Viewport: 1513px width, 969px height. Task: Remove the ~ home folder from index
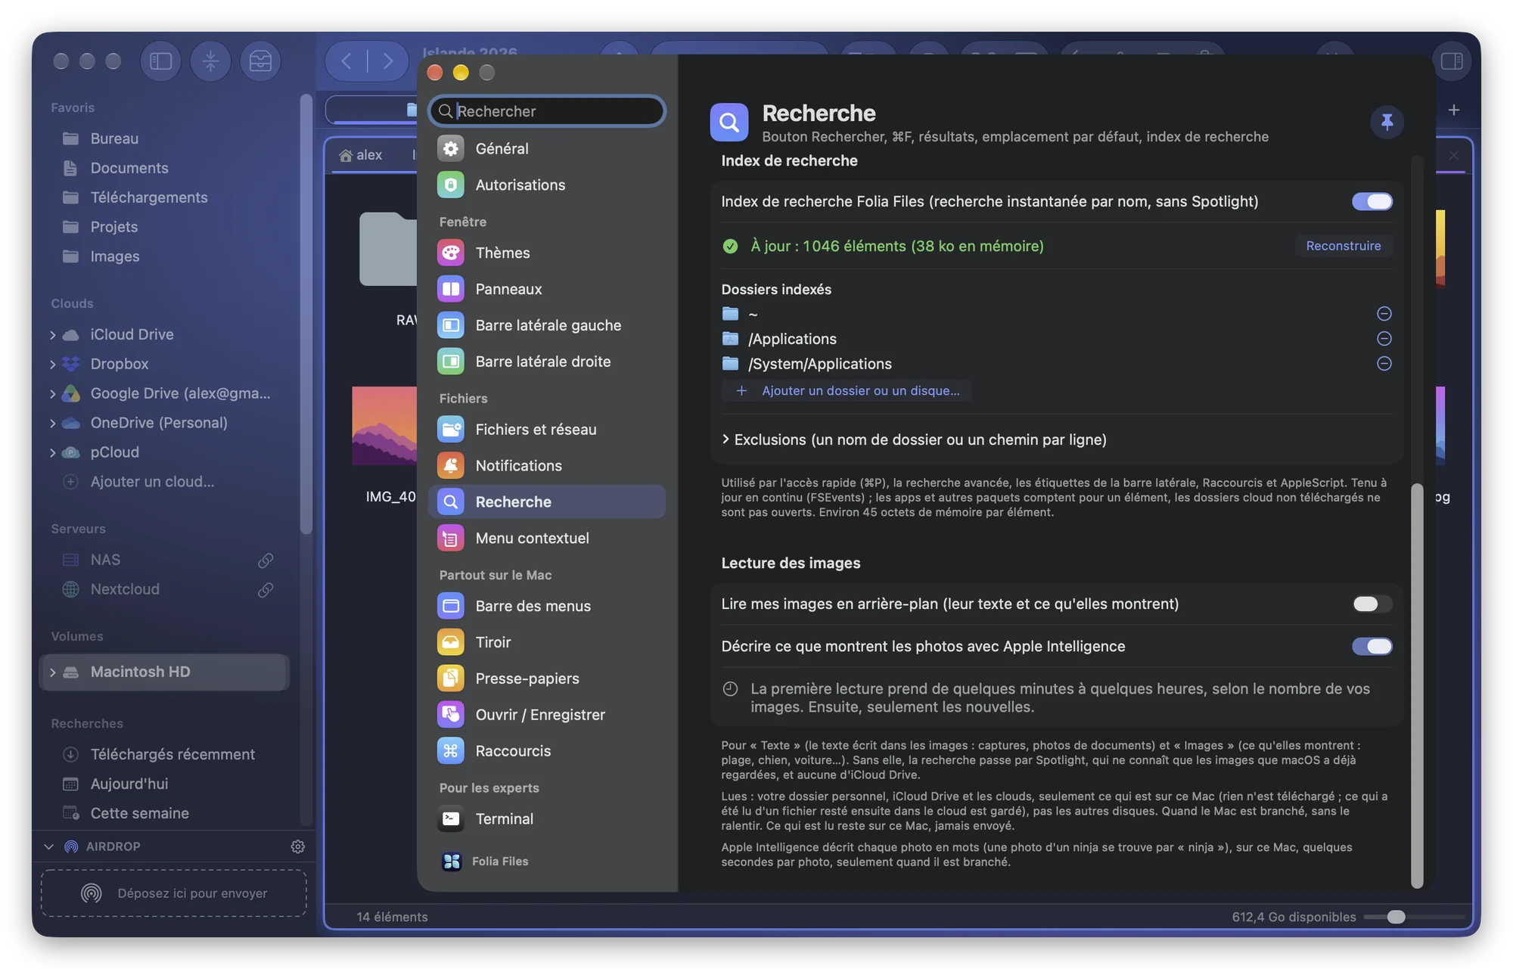click(1384, 313)
